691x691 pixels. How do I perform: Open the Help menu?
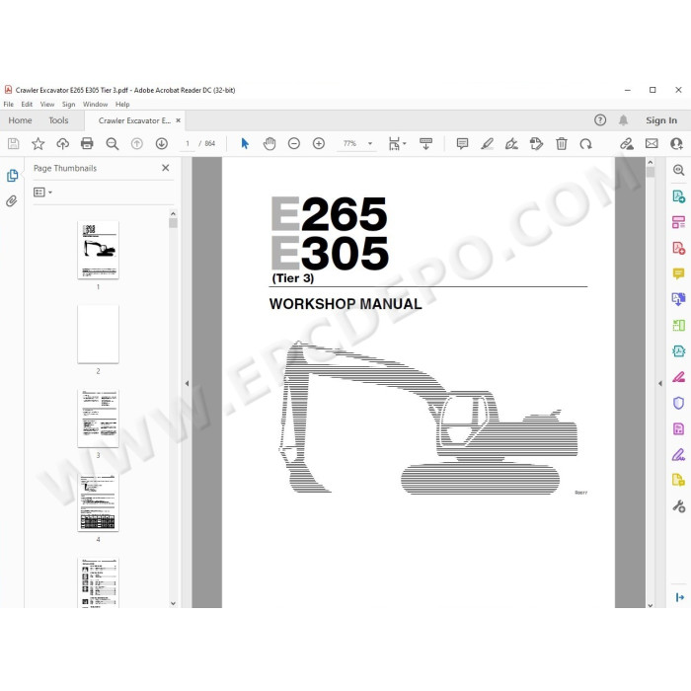pyautogui.click(x=122, y=105)
